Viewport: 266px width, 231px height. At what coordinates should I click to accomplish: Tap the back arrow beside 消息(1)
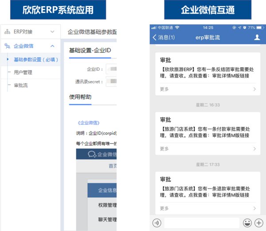tap(154, 38)
